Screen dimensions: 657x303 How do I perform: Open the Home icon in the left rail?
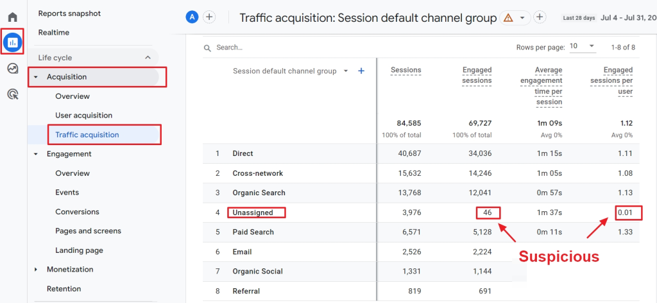[13, 17]
